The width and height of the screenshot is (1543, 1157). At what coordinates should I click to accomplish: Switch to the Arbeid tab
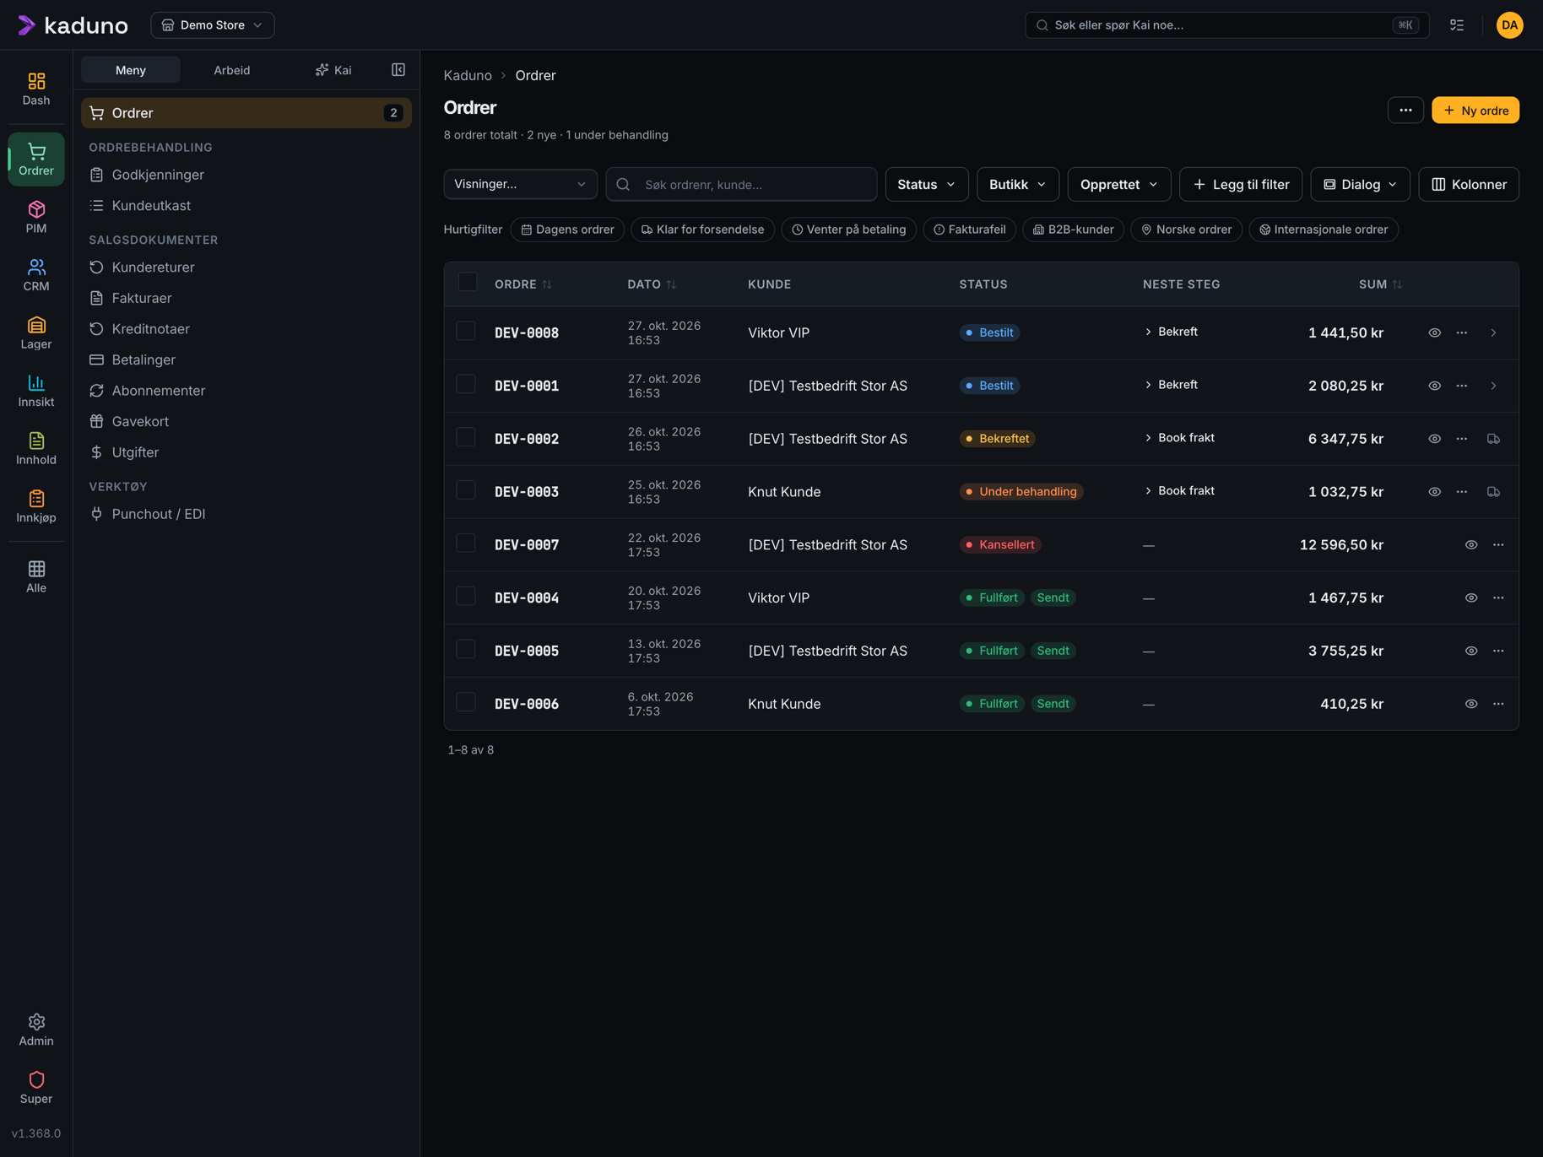tap(231, 70)
